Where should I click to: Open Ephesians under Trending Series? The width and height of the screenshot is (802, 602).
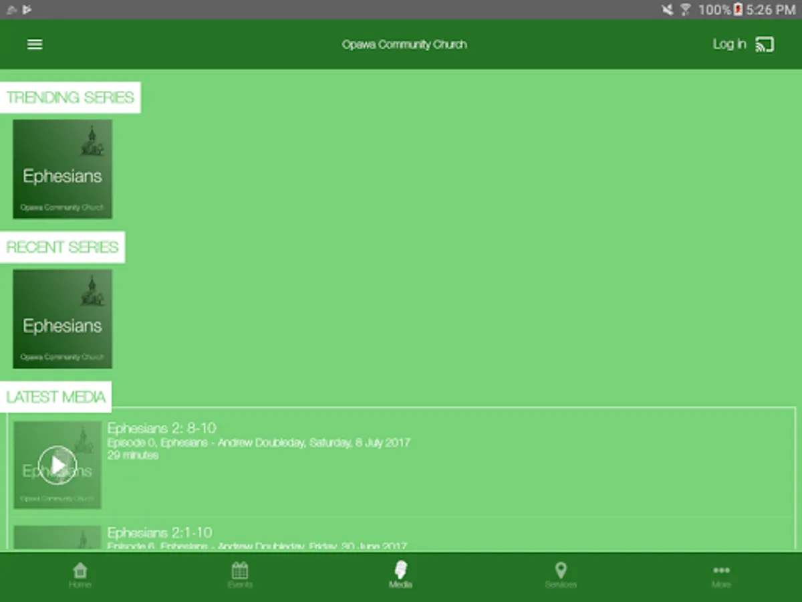pyautogui.click(x=63, y=169)
